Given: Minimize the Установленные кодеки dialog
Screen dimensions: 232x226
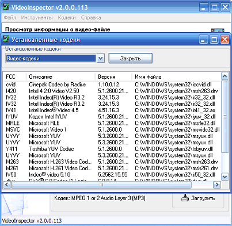Looking at the screenshot, I should click(x=203, y=40).
